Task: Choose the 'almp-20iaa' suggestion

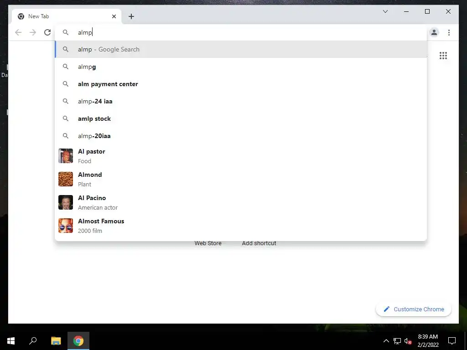Action: pos(241,136)
